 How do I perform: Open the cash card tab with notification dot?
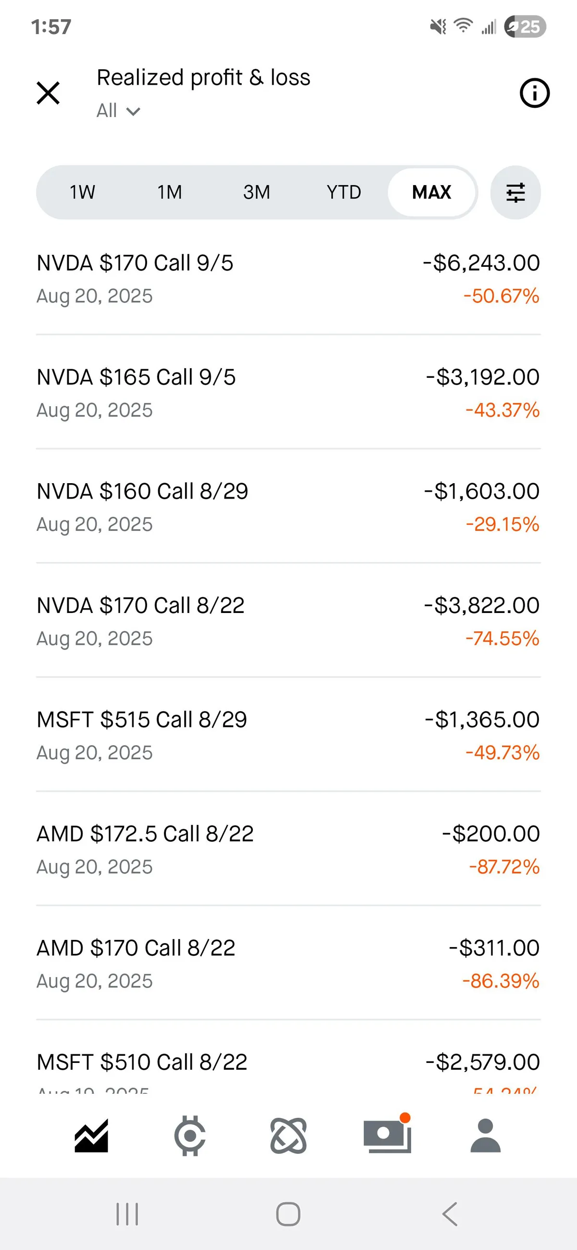(387, 1136)
